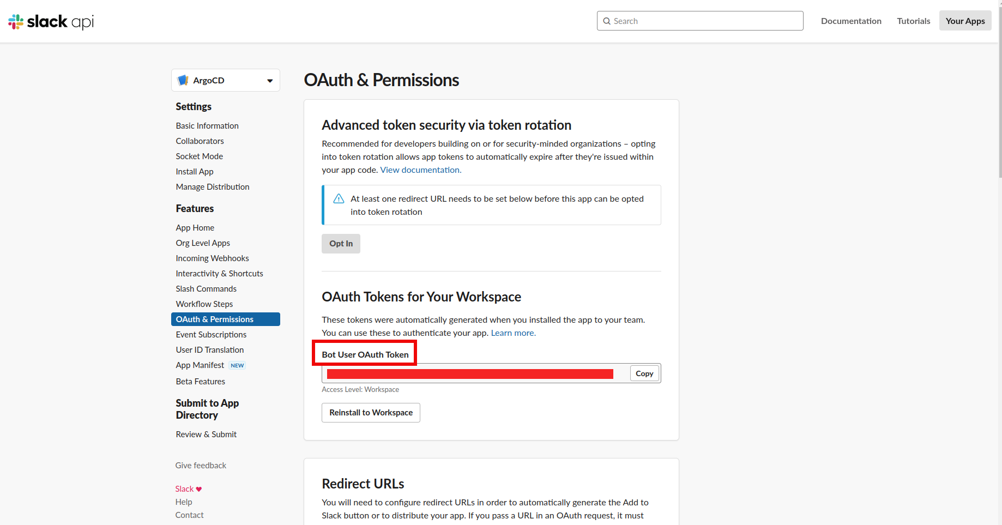
Task: Focus the Search input field
Action: 700,21
